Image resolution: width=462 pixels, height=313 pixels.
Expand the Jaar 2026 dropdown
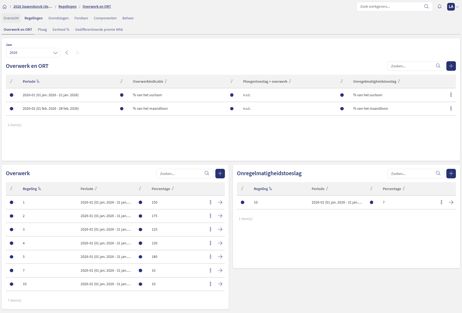pos(33,53)
